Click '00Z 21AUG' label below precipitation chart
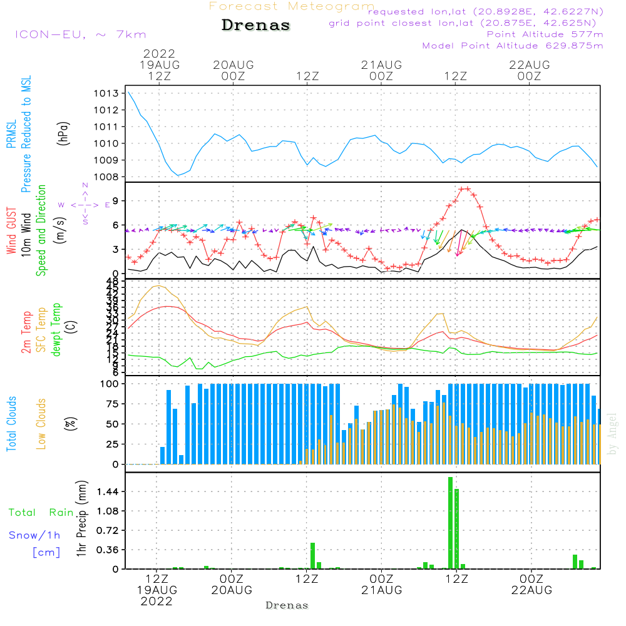 click(382, 585)
